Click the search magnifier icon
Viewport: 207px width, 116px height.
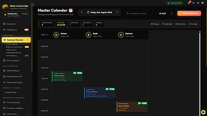127,14
